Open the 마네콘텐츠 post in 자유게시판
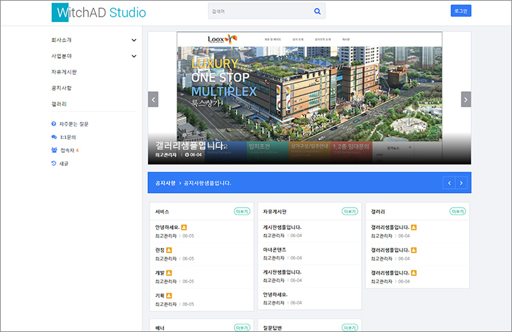512x332 pixels. click(275, 250)
